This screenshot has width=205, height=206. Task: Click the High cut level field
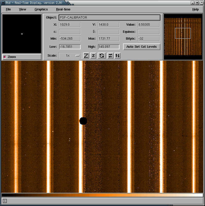tap(109, 47)
